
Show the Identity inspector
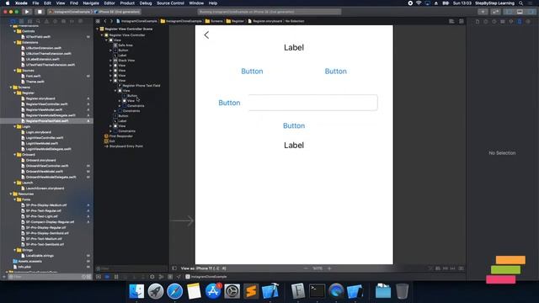pyautogui.click(x=503, y=21)
